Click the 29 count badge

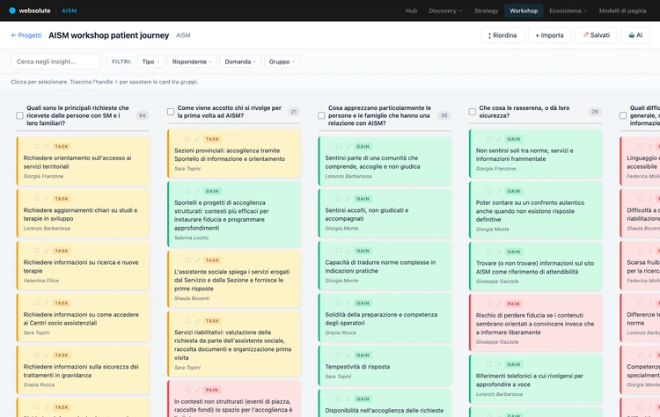point(595,112)
